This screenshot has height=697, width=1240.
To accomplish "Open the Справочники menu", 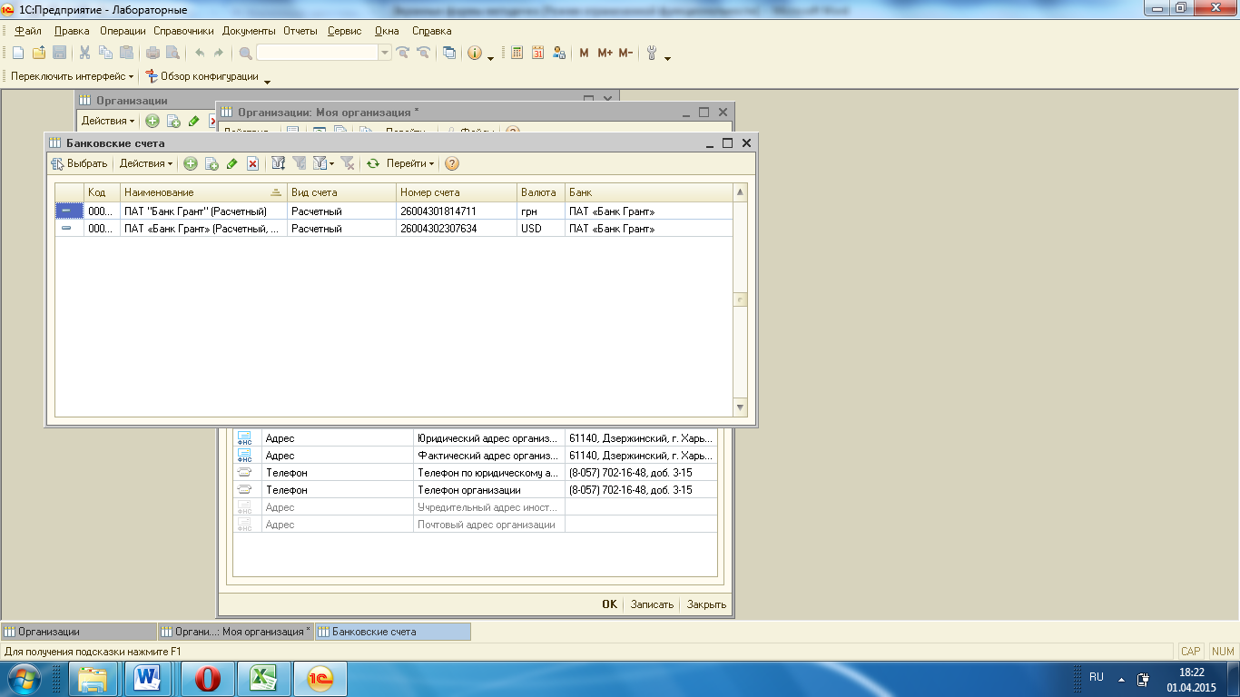I will 183,31.
